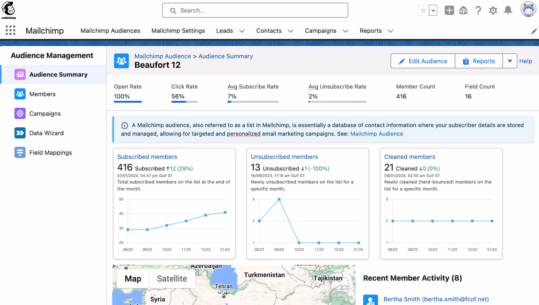Click the pencil edit navigation icon
This screenshot has width=539, height=305.
pyautogui.click(x=534, y=32)
